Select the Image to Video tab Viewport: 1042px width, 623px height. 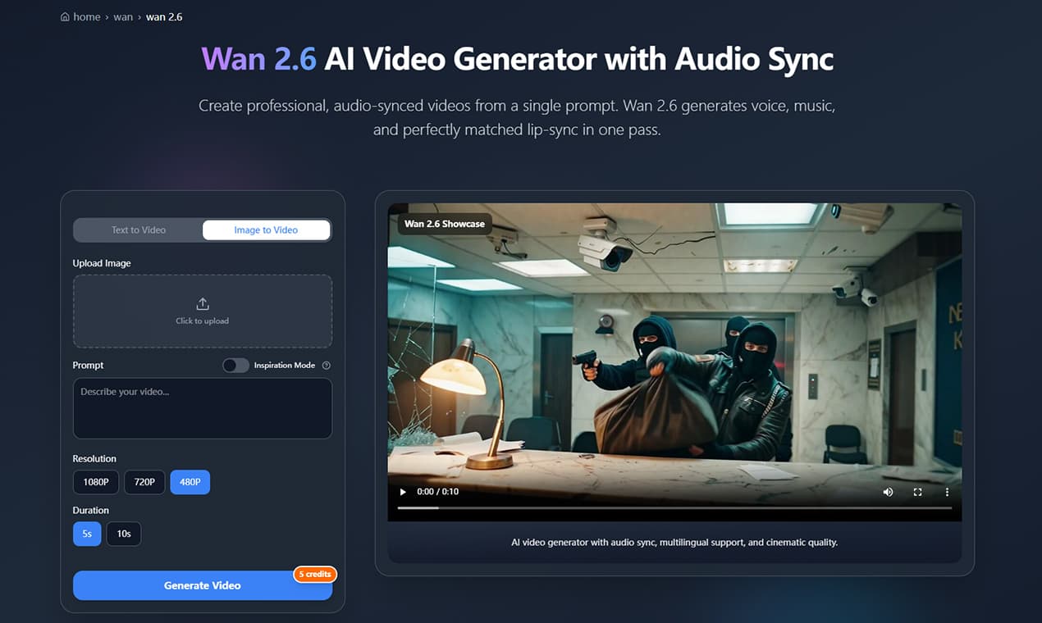266,230
